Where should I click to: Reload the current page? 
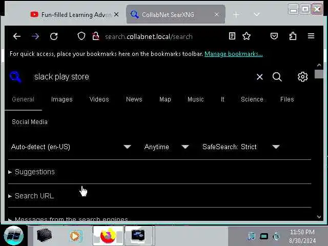tap(54, 36)
